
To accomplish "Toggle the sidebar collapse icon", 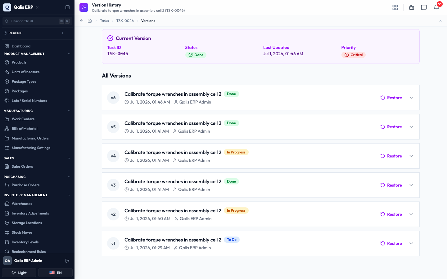I will [x=67, y=7].
